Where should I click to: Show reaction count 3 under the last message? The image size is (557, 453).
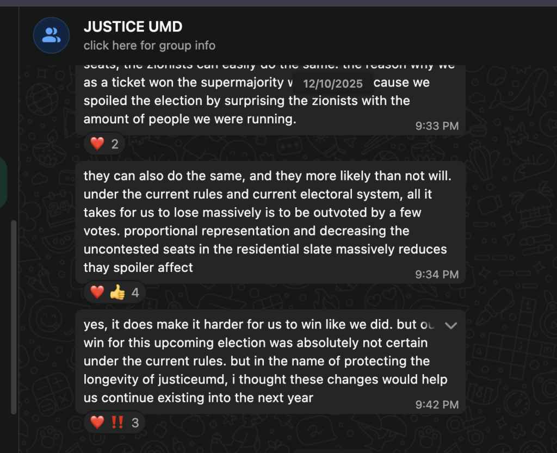pyautogui.click(x=135, y=422)
